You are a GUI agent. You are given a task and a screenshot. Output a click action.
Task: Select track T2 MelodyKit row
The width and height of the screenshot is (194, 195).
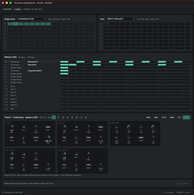pyautogui.click(x=97, y=65)
